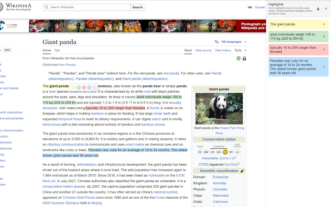Choose the yellow highlight color swatch
Viewport: 331px width, 207px height.
73,88
